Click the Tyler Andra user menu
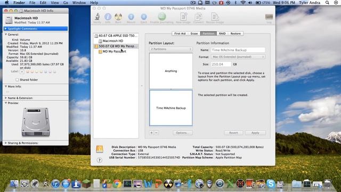Image resolution: width=341 pixels, height=192 pixels. point(310,3)
